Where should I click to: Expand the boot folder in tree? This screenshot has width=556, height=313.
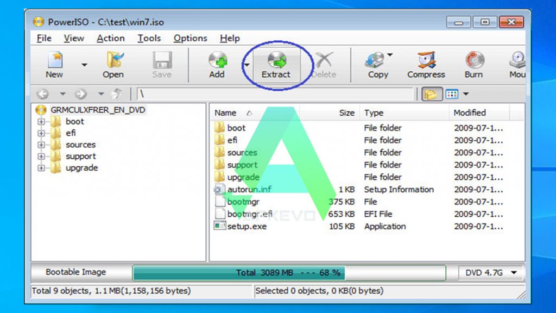pyautogui.click(x=41, y=122)
